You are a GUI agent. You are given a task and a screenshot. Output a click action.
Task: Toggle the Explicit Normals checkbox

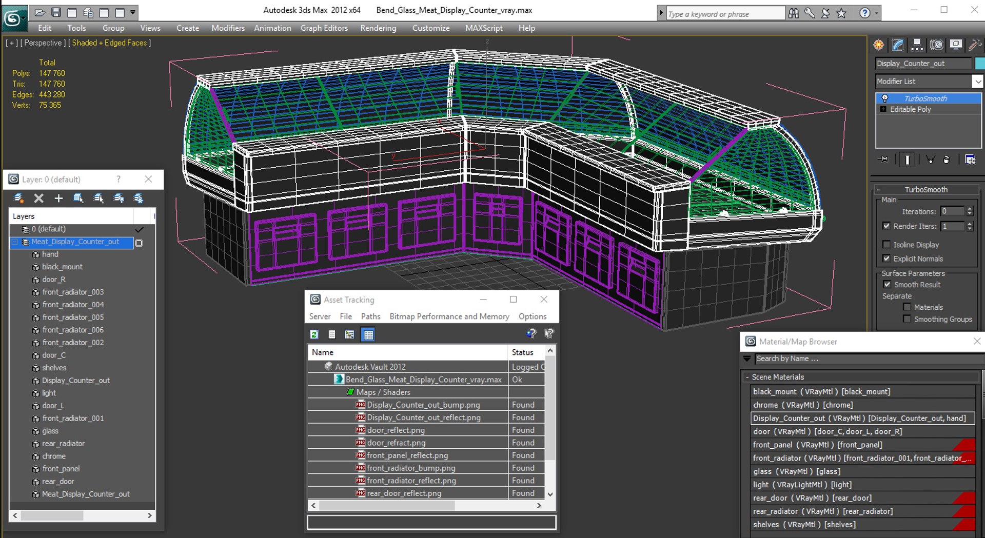pyautogui.click(x=886, y=258)
